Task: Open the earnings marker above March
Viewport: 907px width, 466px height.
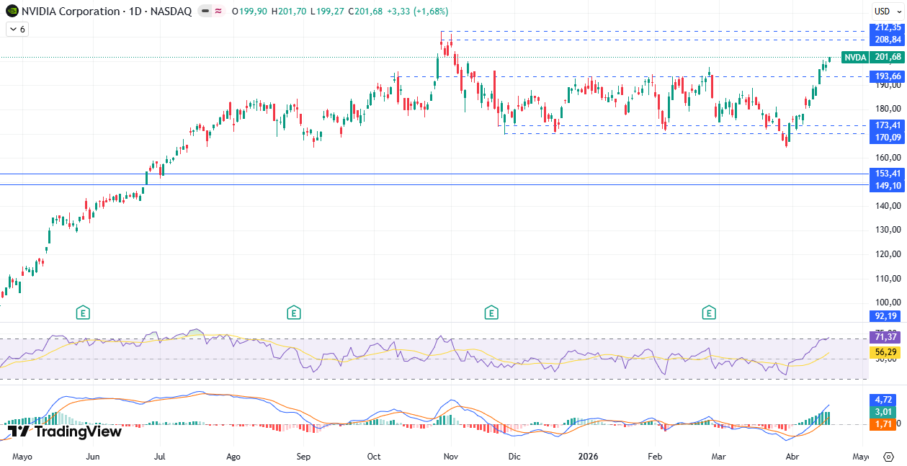Action: [710, 313]
